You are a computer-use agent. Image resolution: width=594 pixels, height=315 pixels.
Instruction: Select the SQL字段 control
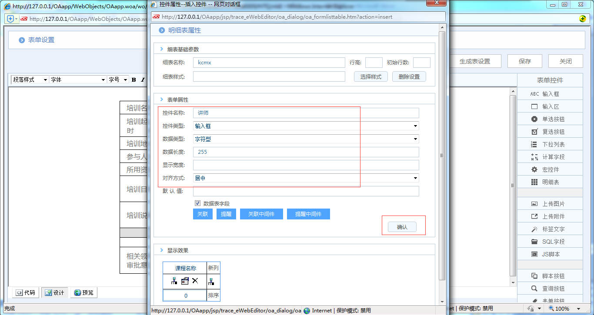(x=550, y=241)
